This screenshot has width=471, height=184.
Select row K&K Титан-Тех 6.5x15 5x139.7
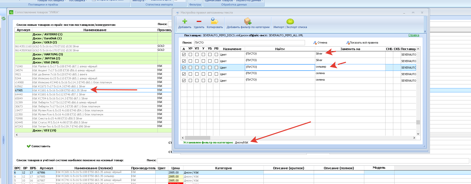point(93,126)
